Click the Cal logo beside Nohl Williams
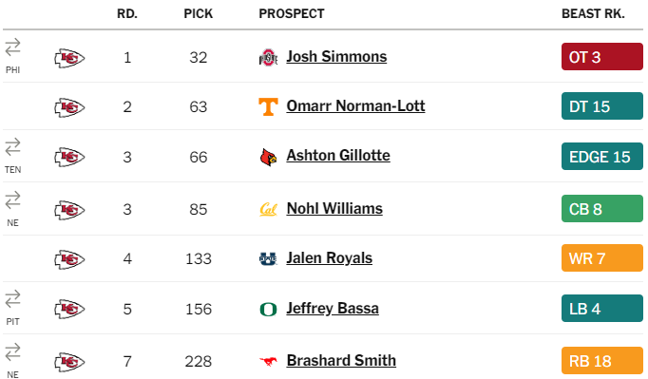Viewport: 648px width, 379px height. (268, 210)
